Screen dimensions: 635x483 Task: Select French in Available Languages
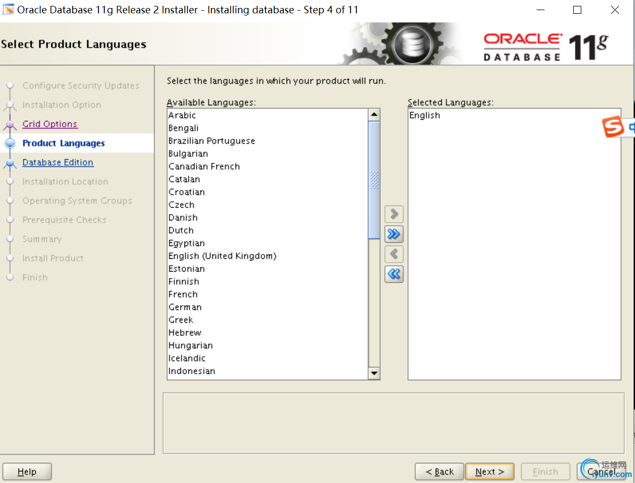click(x=268, y=294)
